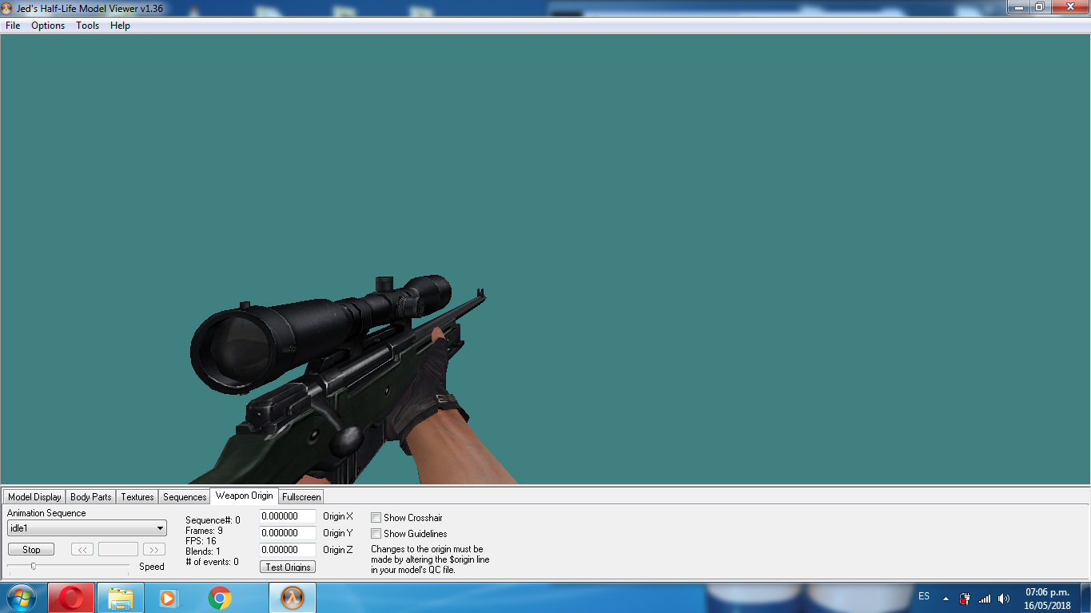The height and width of the screenshot is (613, 1091).
Task: Click the security alert tray icon
Action: click(965, 599)
